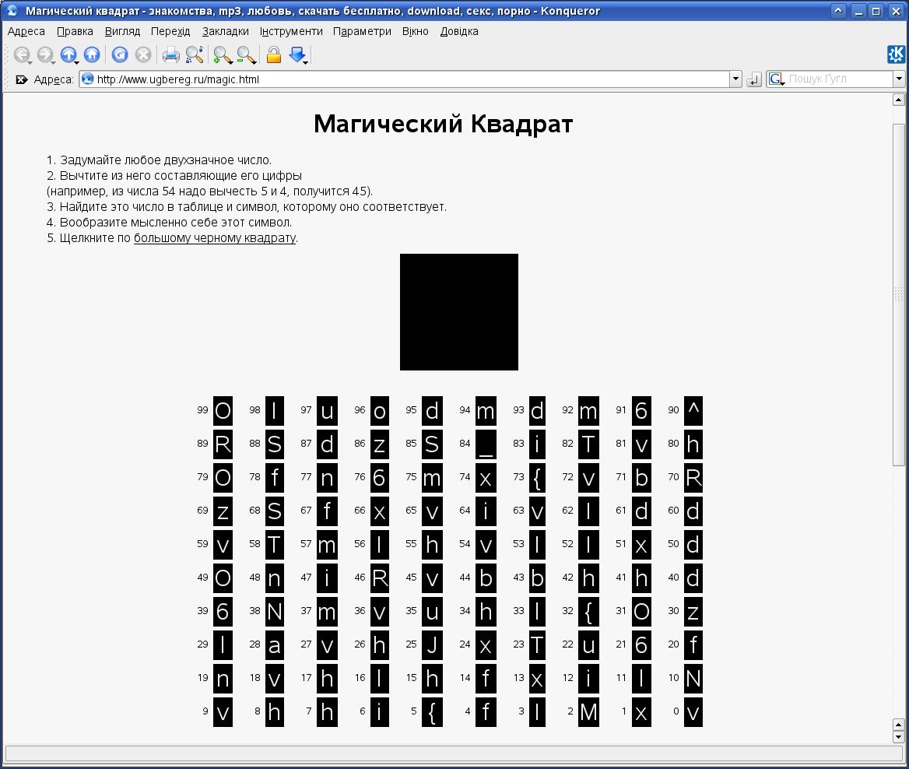Click the 'v' symbol box beside number 0
909x769 pixels.
[x=693, y=712]
